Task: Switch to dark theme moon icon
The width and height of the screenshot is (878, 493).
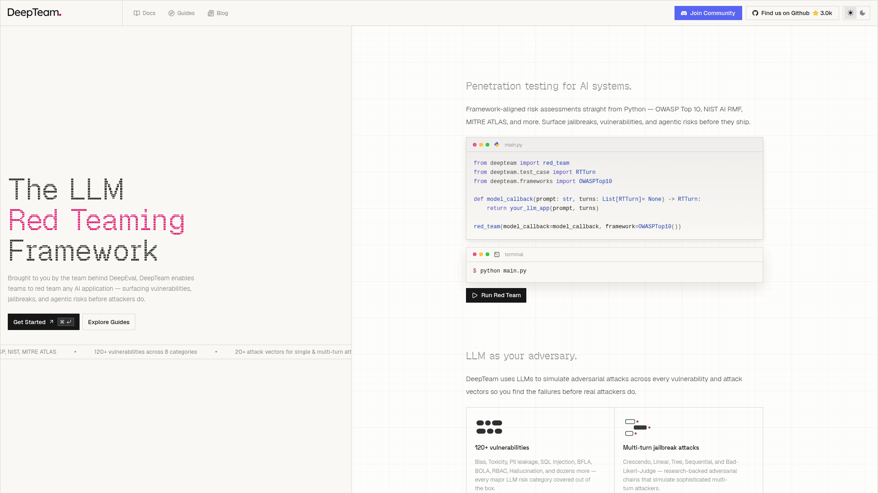Action: coord(862,13)
